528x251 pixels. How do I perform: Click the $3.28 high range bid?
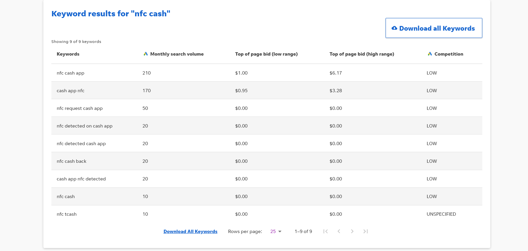coord(336,91)
